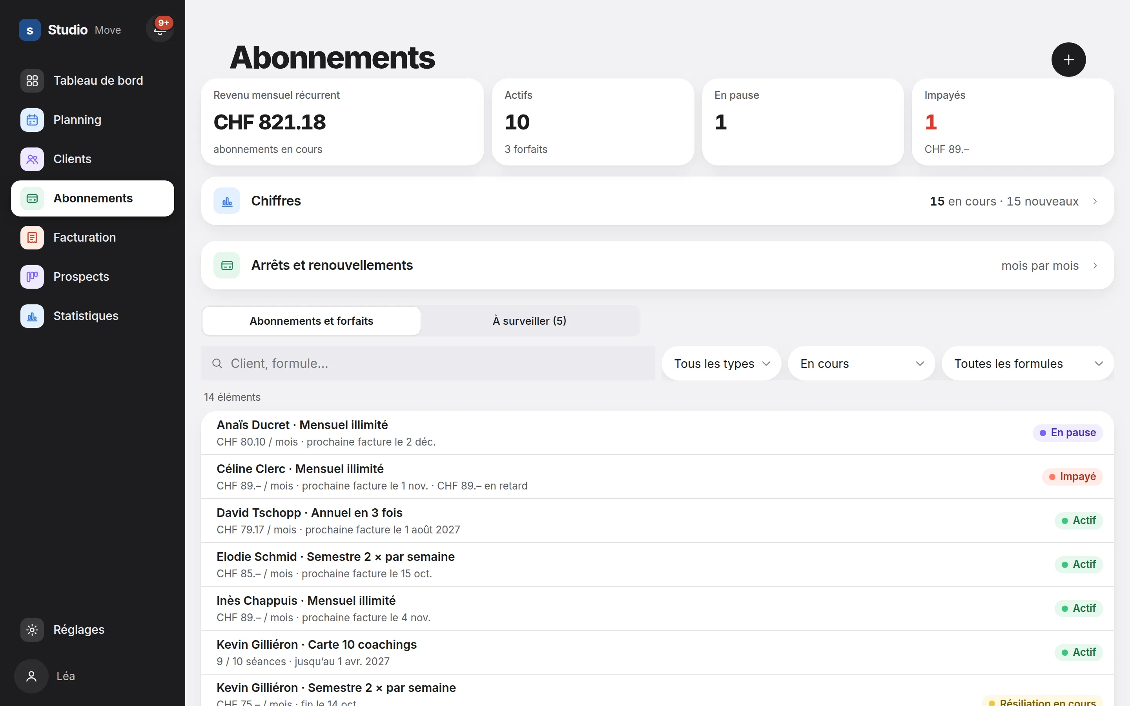The image size is (1130, 706).
Task: Click Actif badge on Carte 10 coachings row
Action: pos(1079,652)
